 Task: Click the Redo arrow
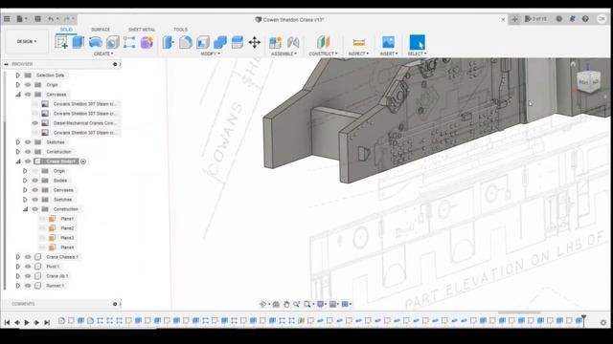coord(67,19)
